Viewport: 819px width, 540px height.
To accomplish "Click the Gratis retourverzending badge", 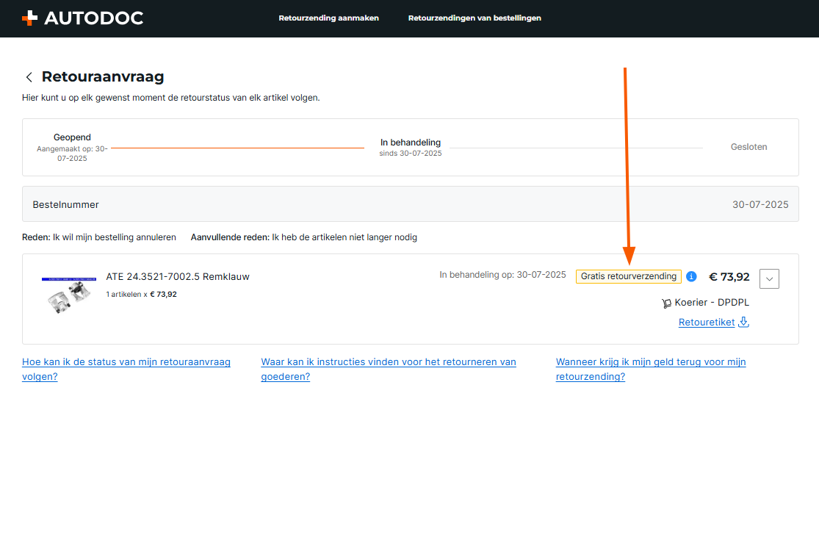I will click(x=628, y=276).
